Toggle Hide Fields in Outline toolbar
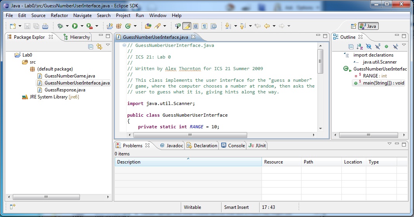 click(x=369, y=46)
